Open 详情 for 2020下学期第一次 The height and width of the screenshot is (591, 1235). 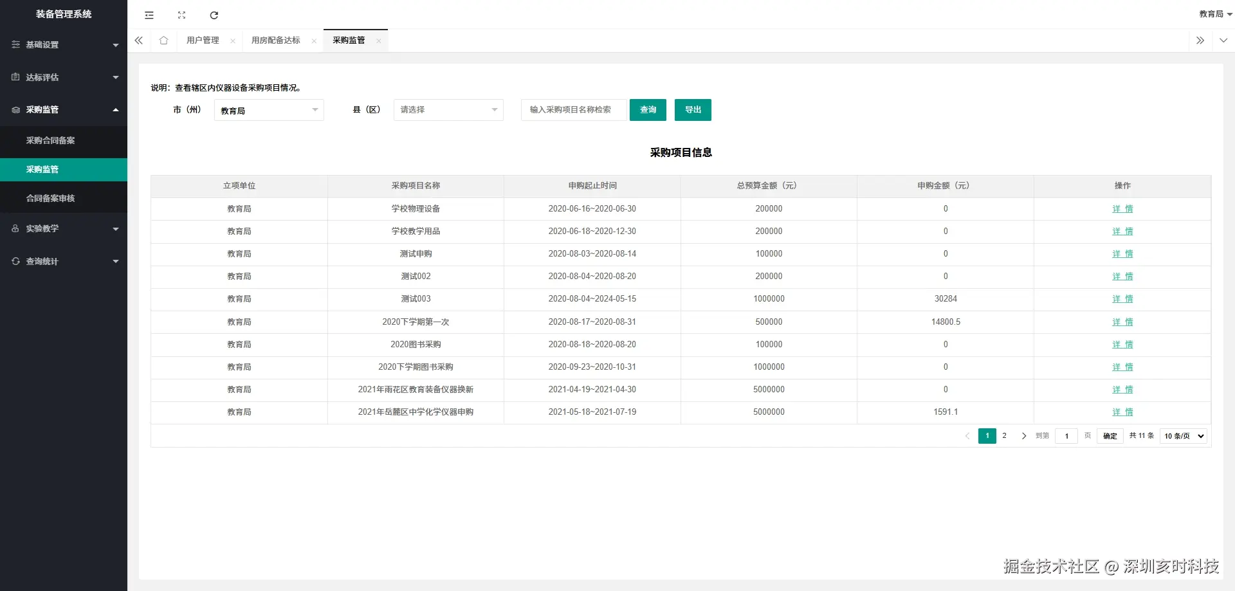(1122, 322)
